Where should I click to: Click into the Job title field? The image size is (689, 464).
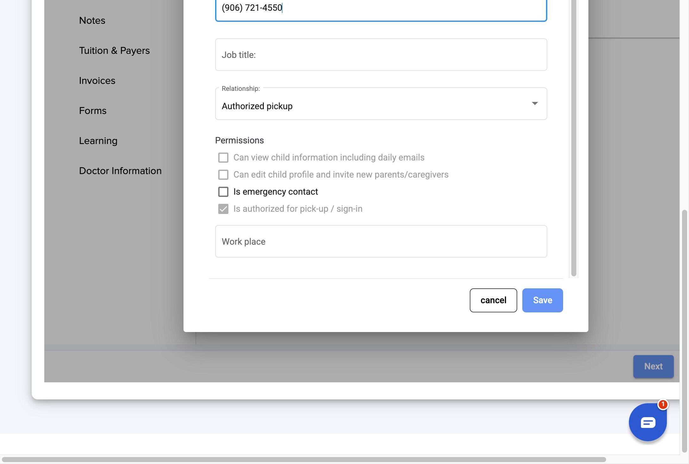click(381, 55)
